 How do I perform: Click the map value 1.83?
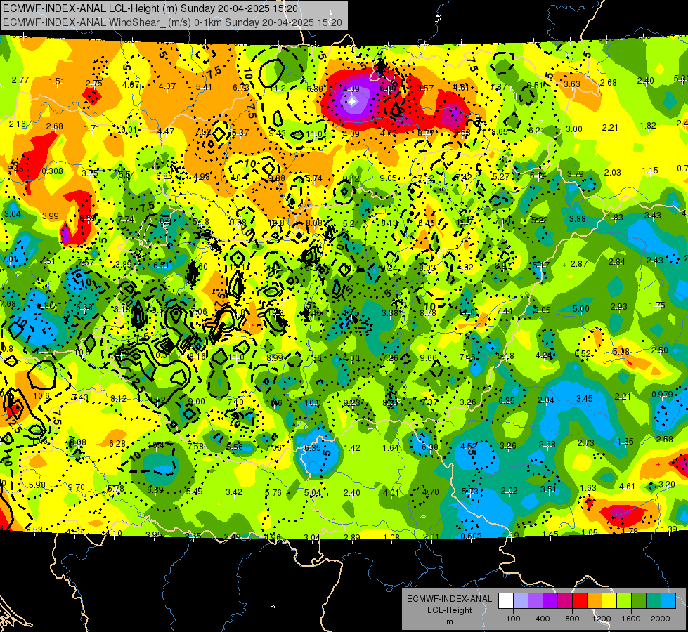click(615, 218)
